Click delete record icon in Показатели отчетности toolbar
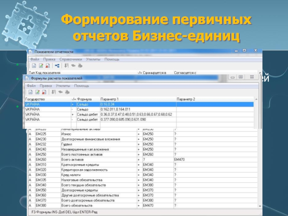The image size is (288, 216). coord(48,66)
